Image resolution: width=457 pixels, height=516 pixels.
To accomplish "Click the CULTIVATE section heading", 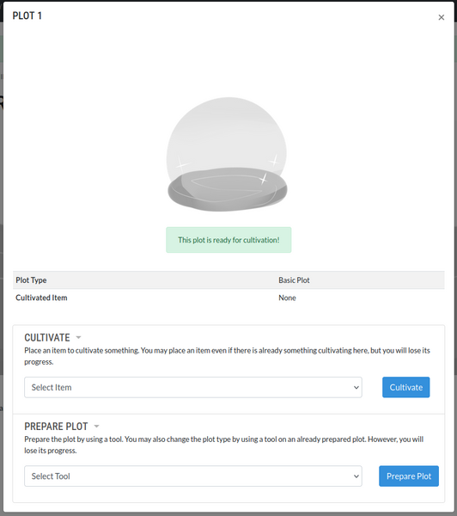I will coord(47,338).
